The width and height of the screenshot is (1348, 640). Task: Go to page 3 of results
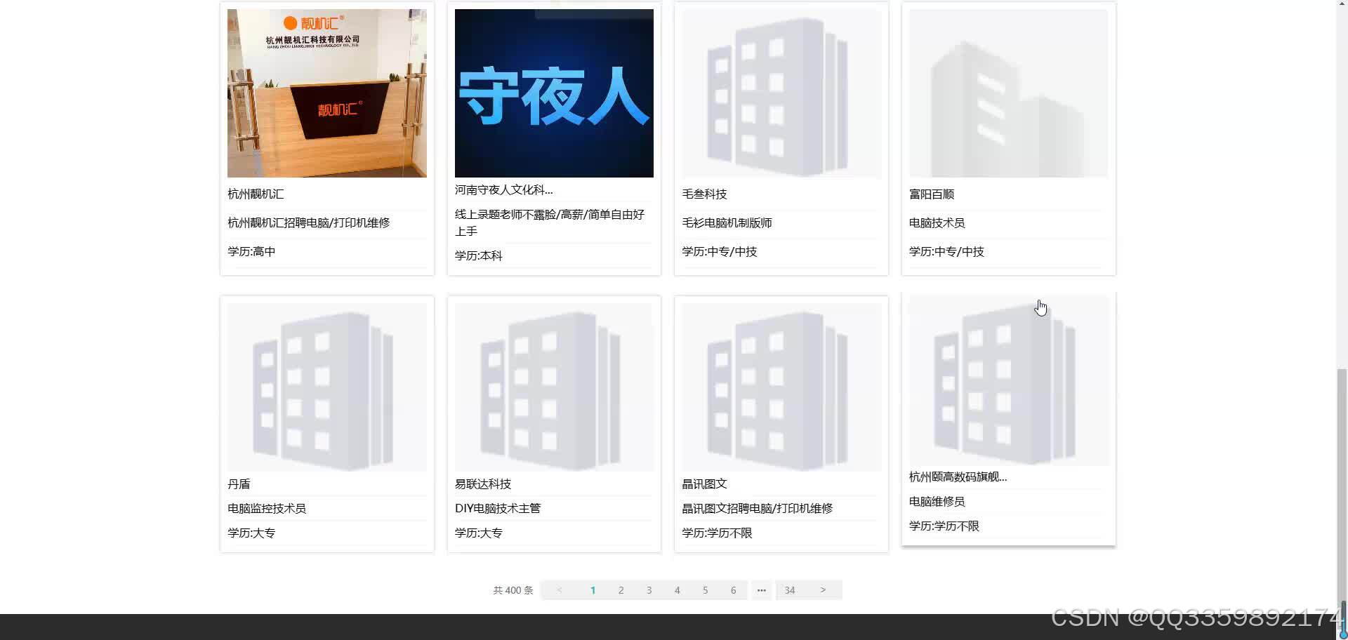click(649, 589)
